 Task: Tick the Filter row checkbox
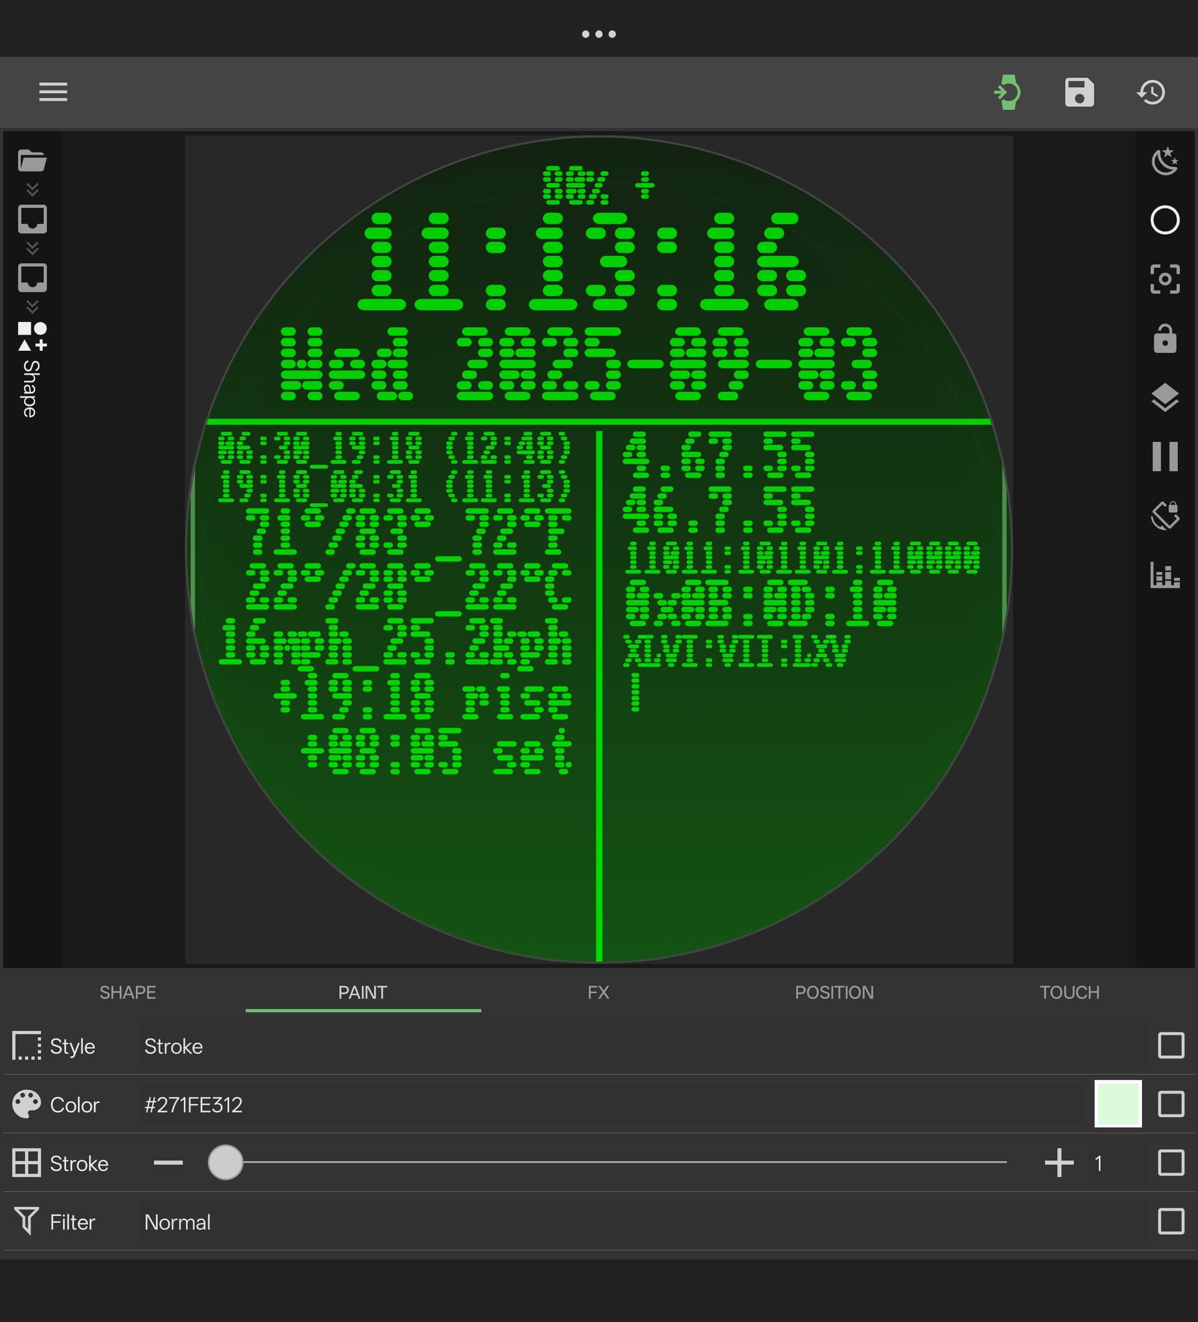pyautogui.click(x=1171, y=1221)
